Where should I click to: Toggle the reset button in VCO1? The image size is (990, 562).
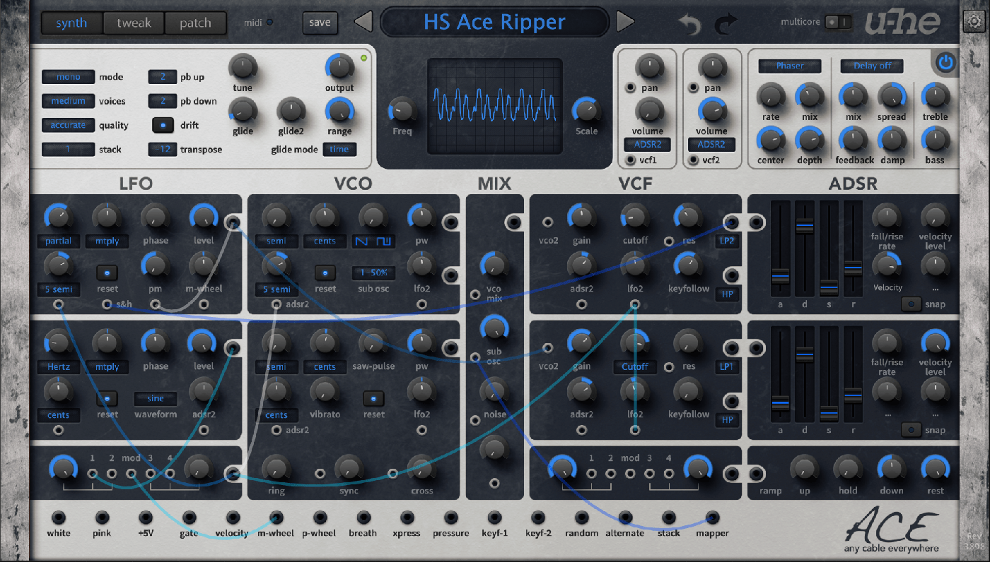(325, 273)
